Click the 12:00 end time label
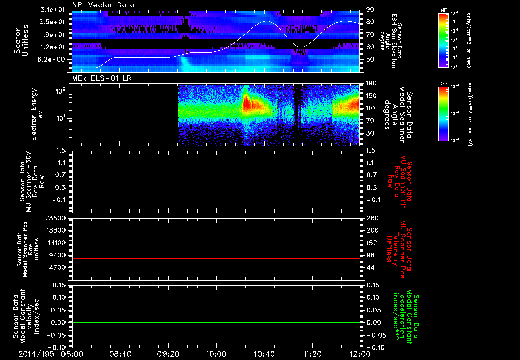Image resolution: width=520 pixels, height=360 pixels. [360, 354]
